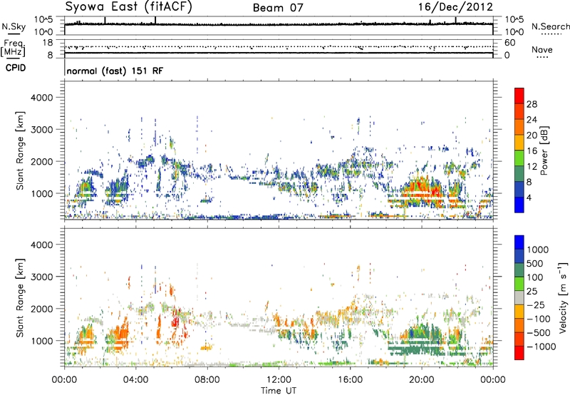The image size is (570, 395).
Task: Click the 'Time UT' axis label
Action: 279,391
